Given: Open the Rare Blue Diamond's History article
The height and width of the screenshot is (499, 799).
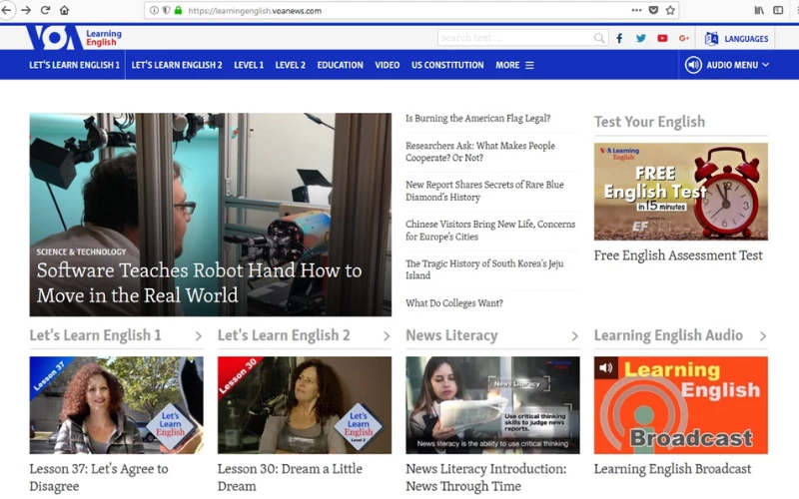Looking at the screenshot, I should (484, 191).
